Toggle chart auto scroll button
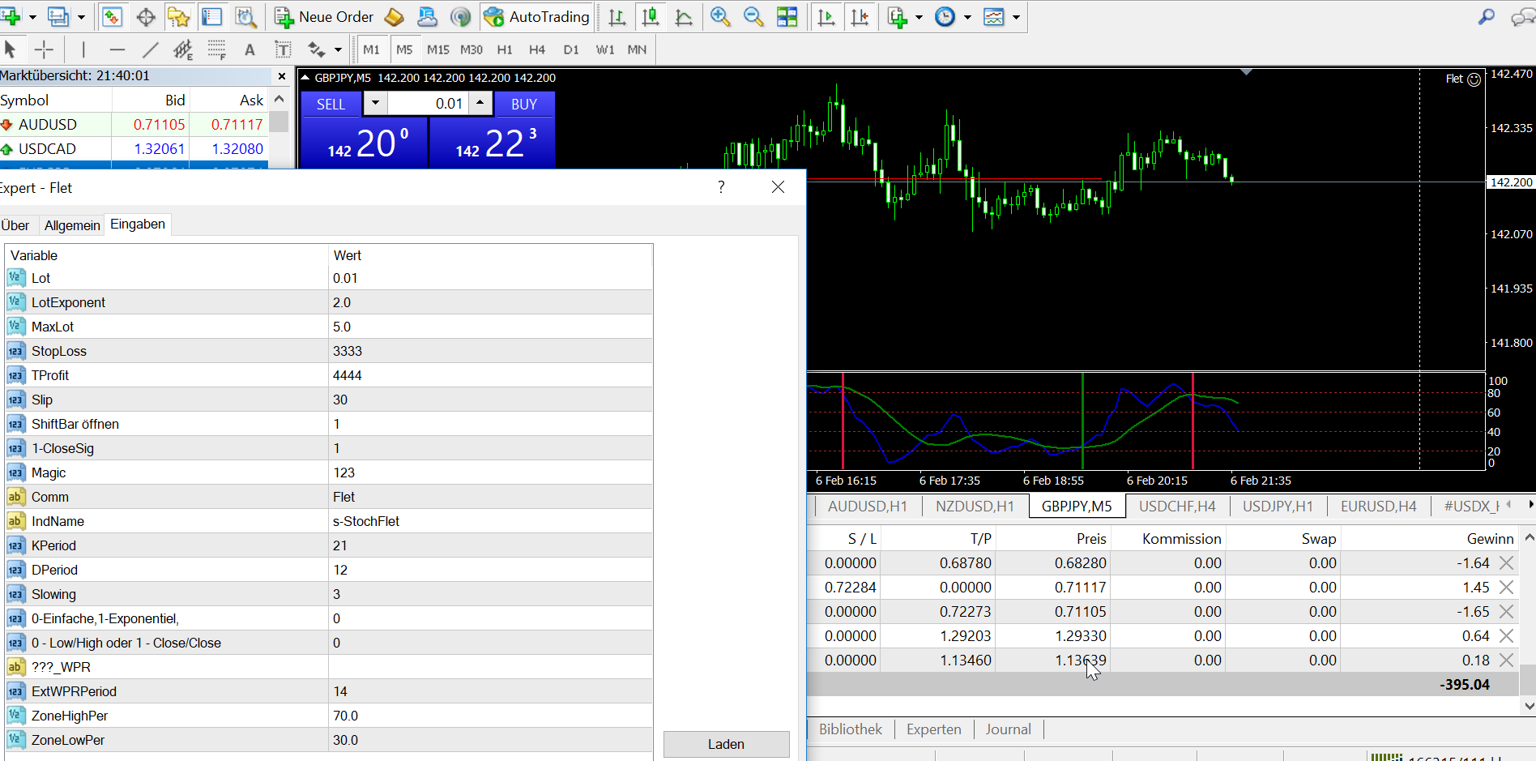Screen dimensions: 1536x761 coord(826,17)
